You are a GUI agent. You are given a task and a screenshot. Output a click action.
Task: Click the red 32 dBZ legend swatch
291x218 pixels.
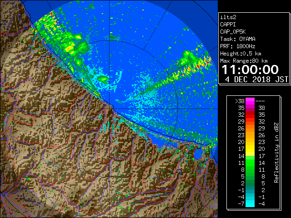click(250, 115)
